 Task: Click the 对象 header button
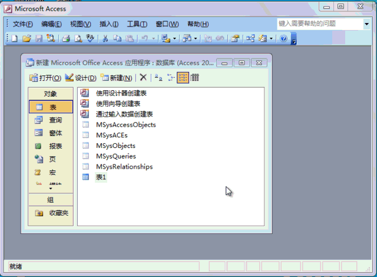pyautogui.click(x=51, y=94)
